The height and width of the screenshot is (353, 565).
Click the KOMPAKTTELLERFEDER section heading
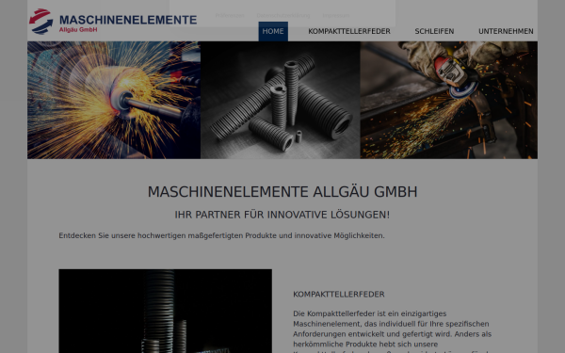coord(339,295)
